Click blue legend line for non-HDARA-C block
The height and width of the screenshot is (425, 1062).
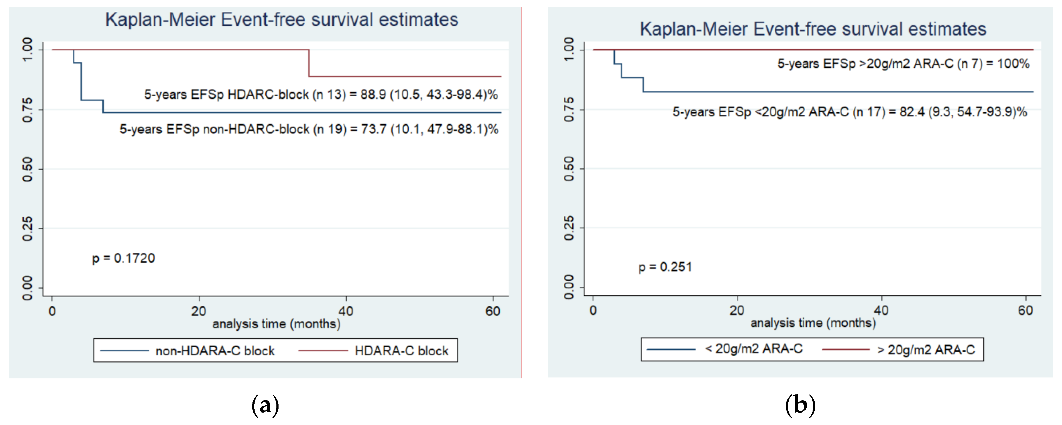(x=124, y=351)
